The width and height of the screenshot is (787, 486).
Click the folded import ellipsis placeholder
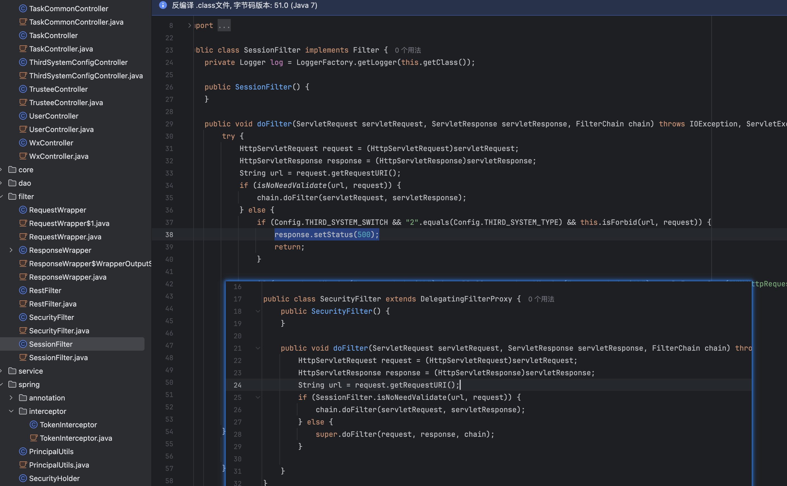coord(224,25)
